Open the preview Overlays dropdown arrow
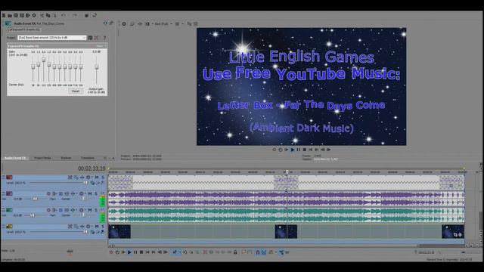Viewport: 484px width, 272px height. click(x=182, y=23)
